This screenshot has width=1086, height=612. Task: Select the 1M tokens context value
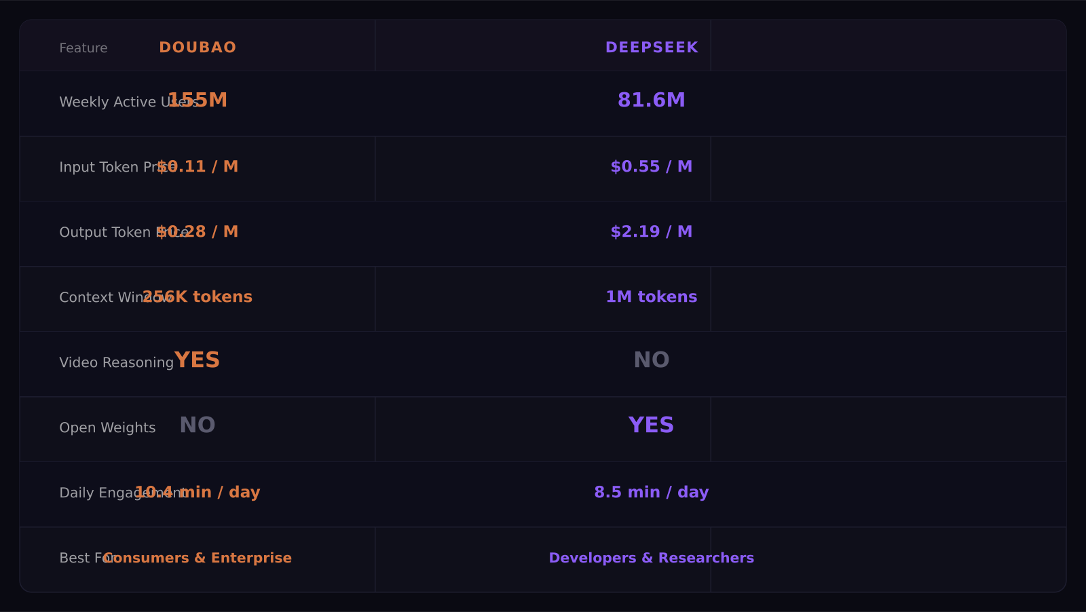pyautogui.click(x=652, y=297)
